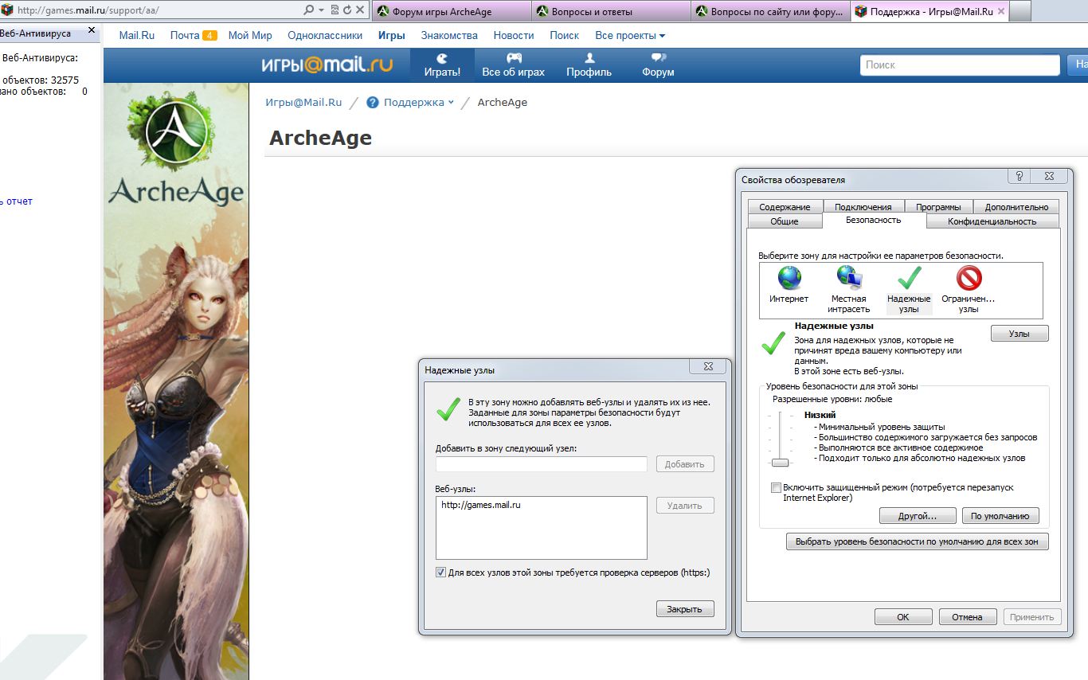Open the Одноклассники link
The height and width of the screenshot is (680, 1088).
pos(325,36)
